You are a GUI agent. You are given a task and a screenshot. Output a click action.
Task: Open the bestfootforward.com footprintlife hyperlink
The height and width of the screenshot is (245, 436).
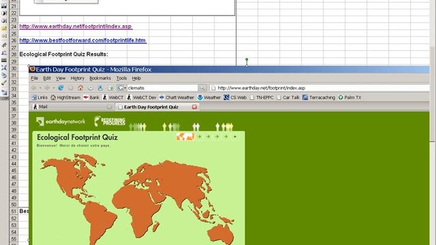[x=82, y=40]
